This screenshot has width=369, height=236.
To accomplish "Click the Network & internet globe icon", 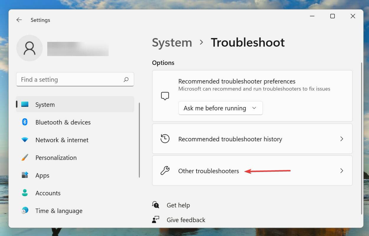I will point(25,140).
